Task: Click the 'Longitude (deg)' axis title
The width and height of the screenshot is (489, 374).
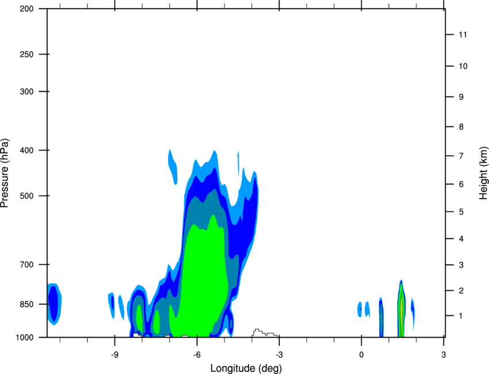Action: coord(246,368)
